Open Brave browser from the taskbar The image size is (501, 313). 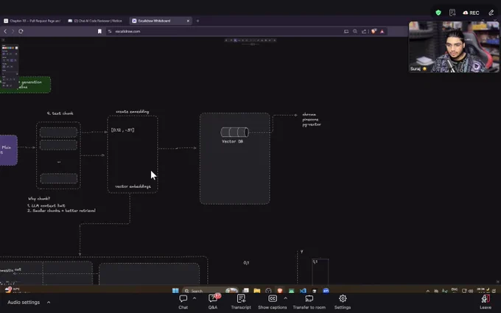click(280, 291)
